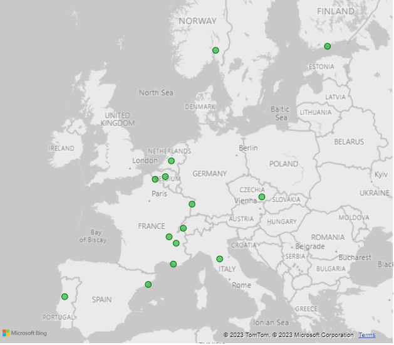Select the green marker on France's southern coast

174,264
